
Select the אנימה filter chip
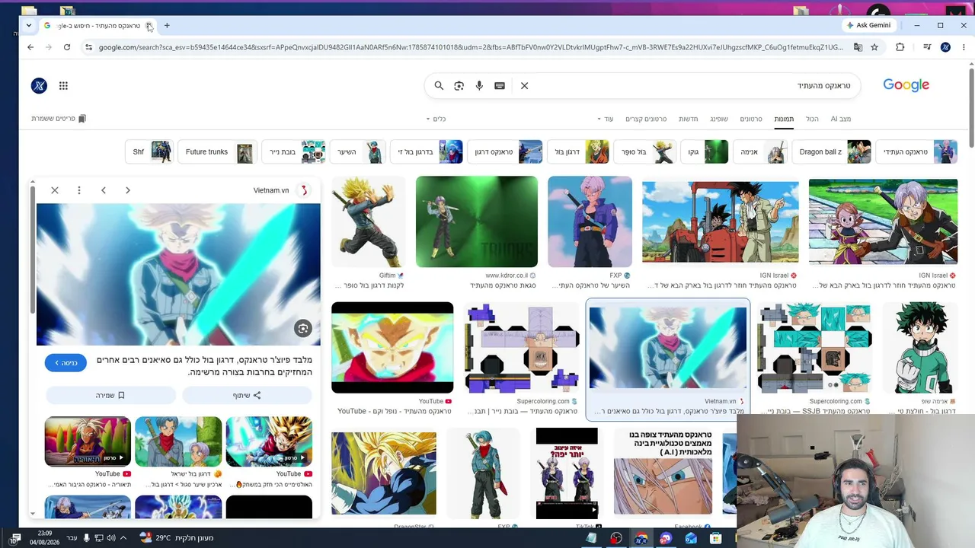pos(760,152)
